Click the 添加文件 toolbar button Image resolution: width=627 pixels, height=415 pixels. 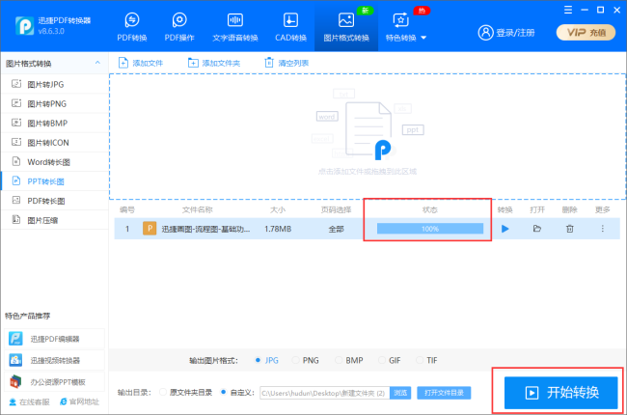pos(141,63)
